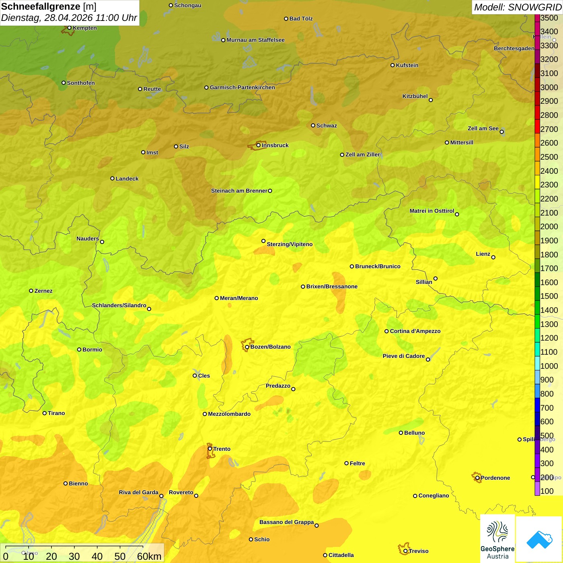Image resolution: width=563 pixels, height=563 pixels.
Task: Click the 'Landeck' label
Action: 127,179
